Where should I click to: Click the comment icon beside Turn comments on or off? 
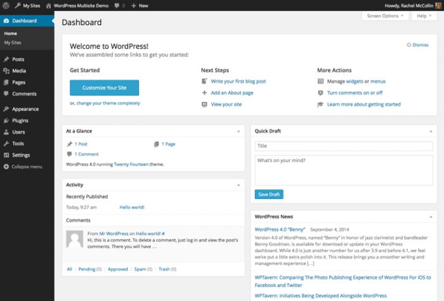click(320, 93)
